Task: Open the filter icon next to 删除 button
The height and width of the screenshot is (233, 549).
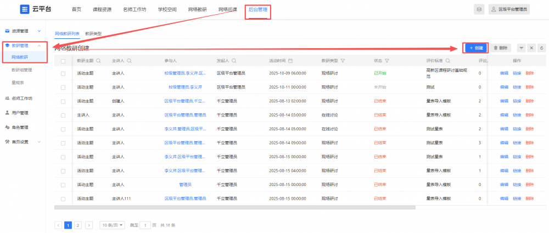Action: pyautogui.click(x=521, y=48)
